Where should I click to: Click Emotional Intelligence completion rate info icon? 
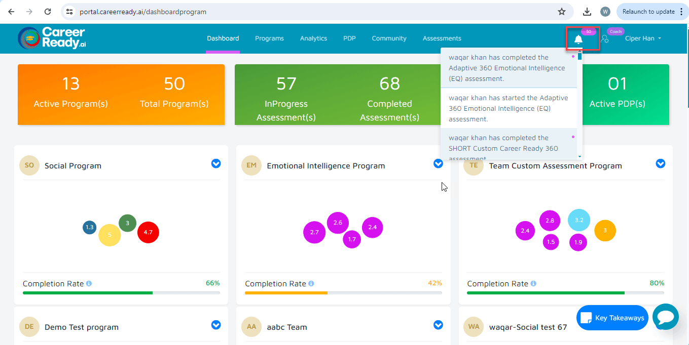[x=311, y=284]
